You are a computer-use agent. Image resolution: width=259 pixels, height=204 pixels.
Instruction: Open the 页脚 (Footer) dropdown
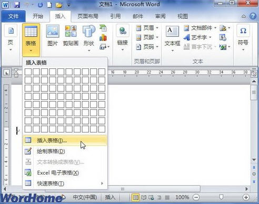pos(147,37)
